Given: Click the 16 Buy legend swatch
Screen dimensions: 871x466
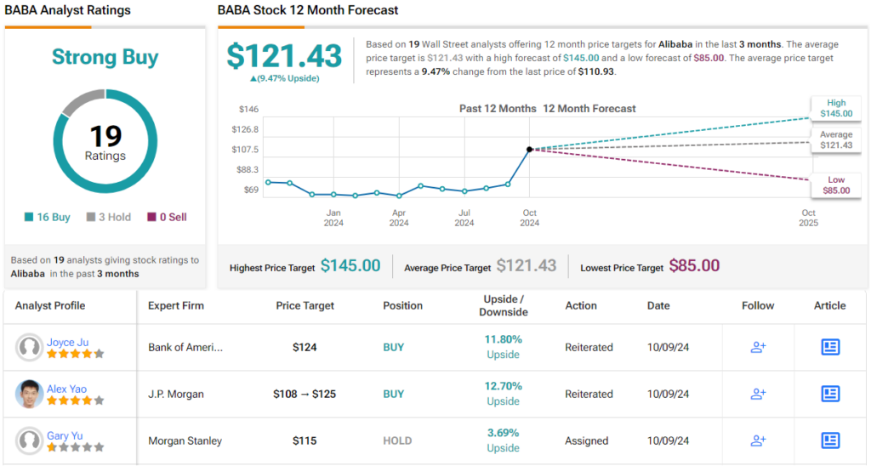Looking at the screenshot, I should 29,218.
